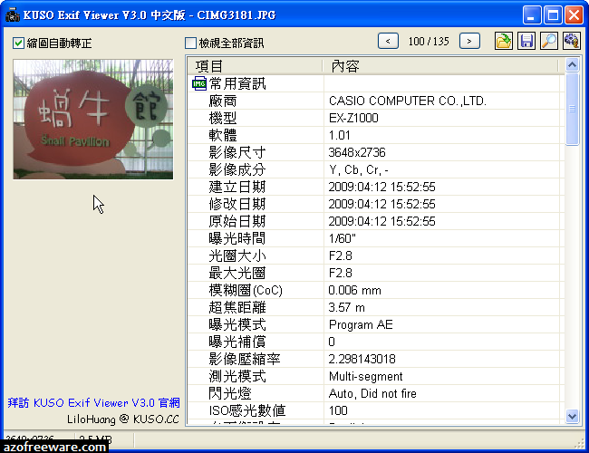Open an image file with the folder icon
589x453 pixels.
click(x=503, y=41)
